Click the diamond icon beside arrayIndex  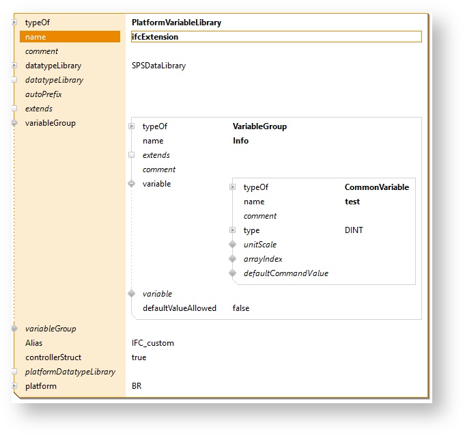pos(233,259)
